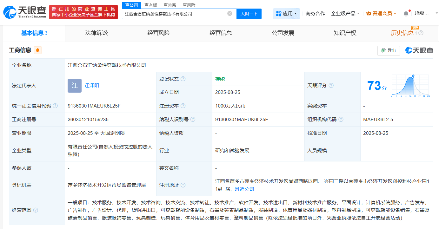The image size is (439, 229).
Task: Click the help icon beside 登记状态
Action: (x=184, y=79)
